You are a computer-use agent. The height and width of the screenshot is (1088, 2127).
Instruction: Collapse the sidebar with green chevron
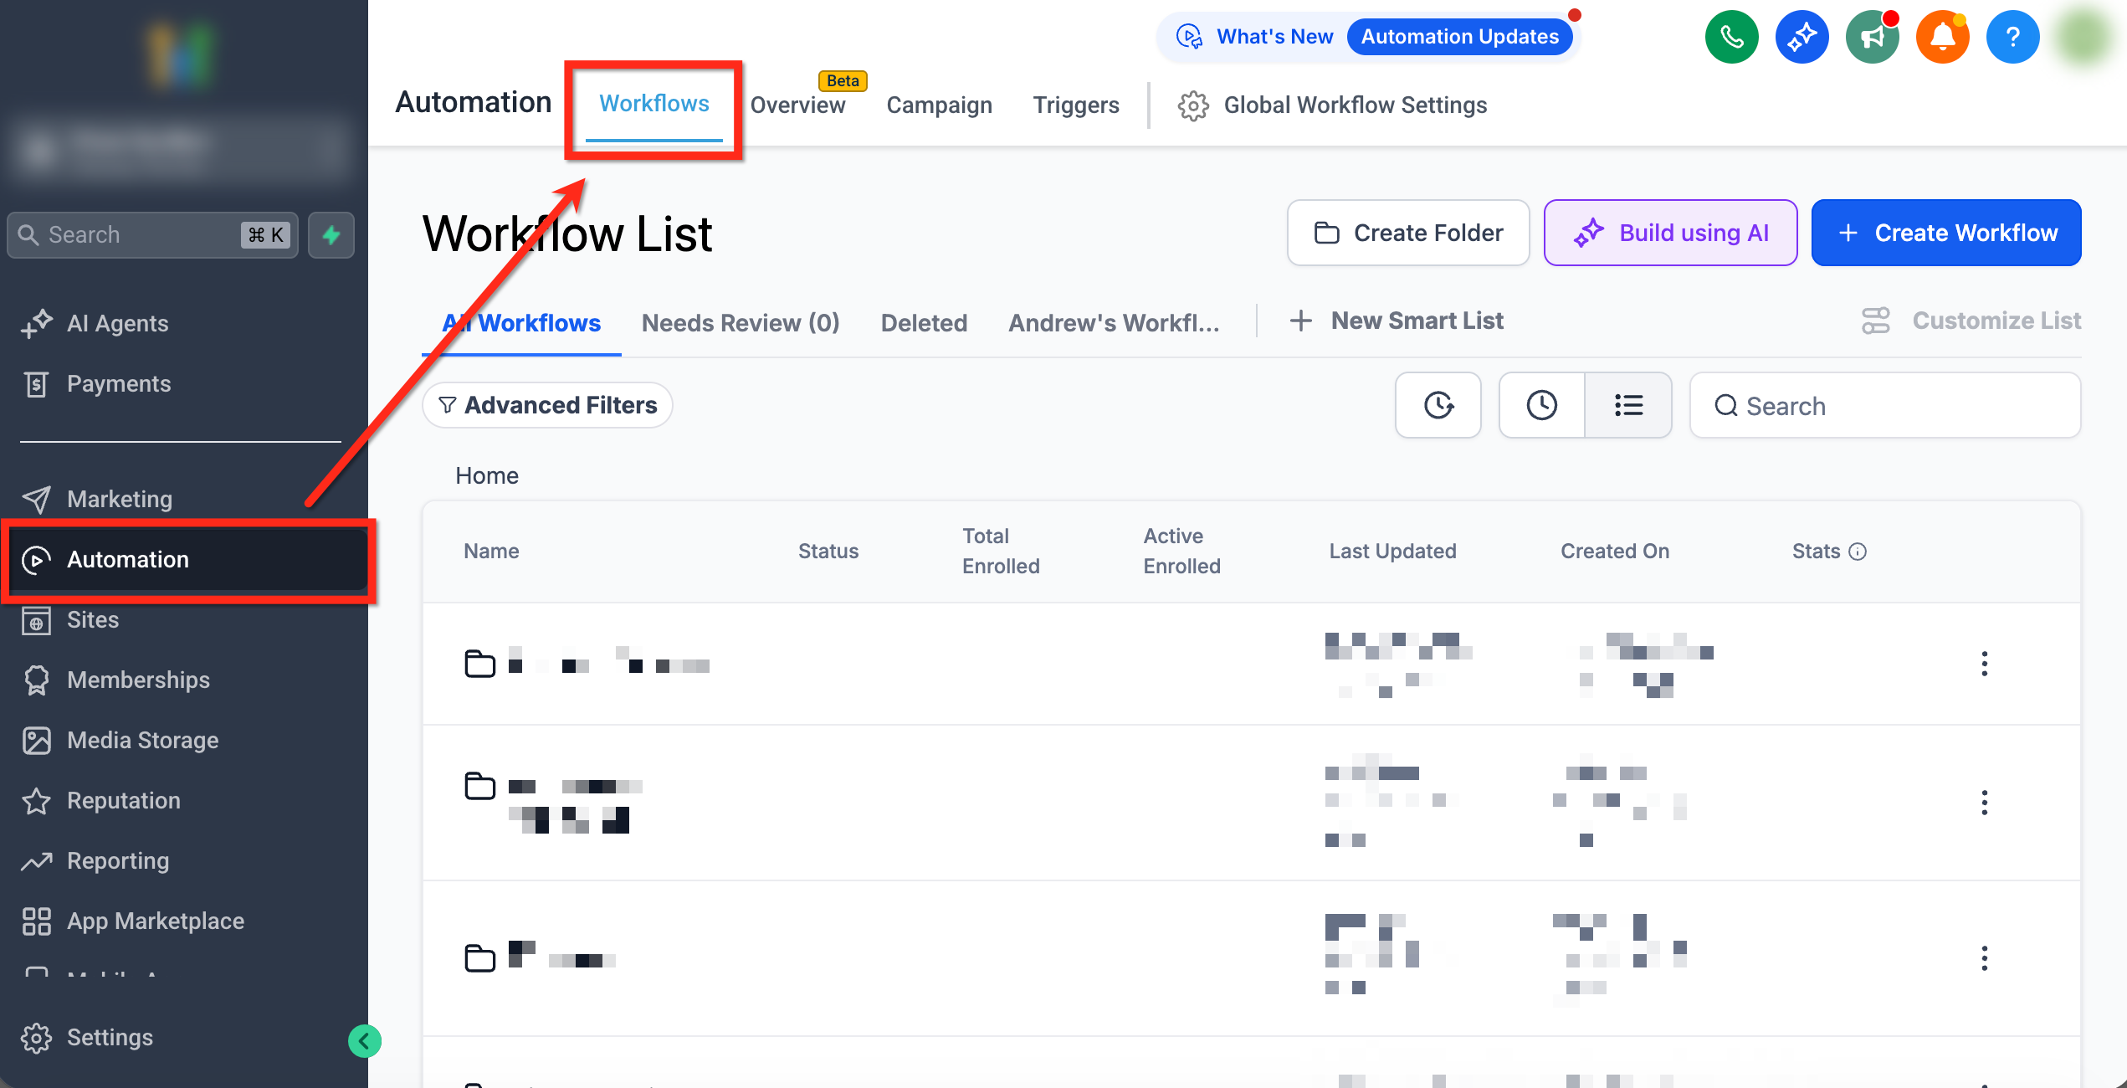pyautogui.click(x=365, y=1041)
